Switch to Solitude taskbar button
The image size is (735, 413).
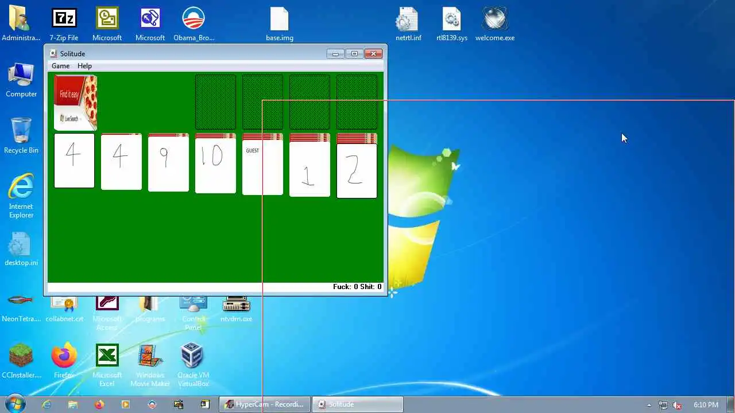coord(357,404)
